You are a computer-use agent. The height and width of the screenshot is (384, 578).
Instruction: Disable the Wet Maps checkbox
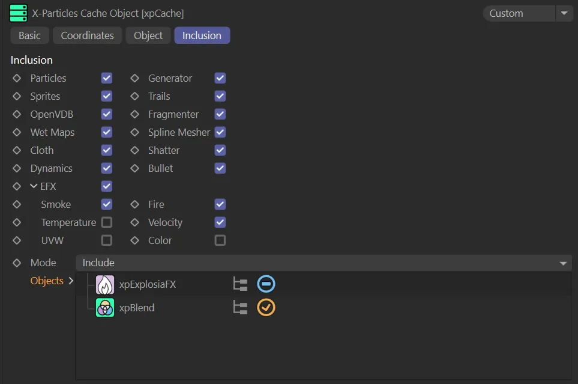pos(107,132)
